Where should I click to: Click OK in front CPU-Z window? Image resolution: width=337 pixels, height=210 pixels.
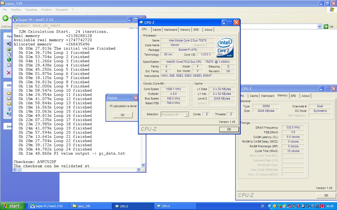pos(229,129)
